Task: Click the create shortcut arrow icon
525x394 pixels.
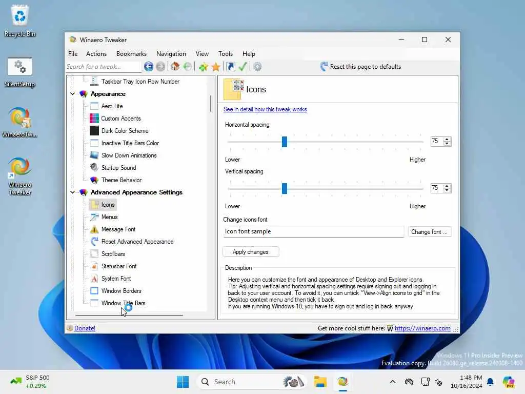Action: tap(230, 67)
